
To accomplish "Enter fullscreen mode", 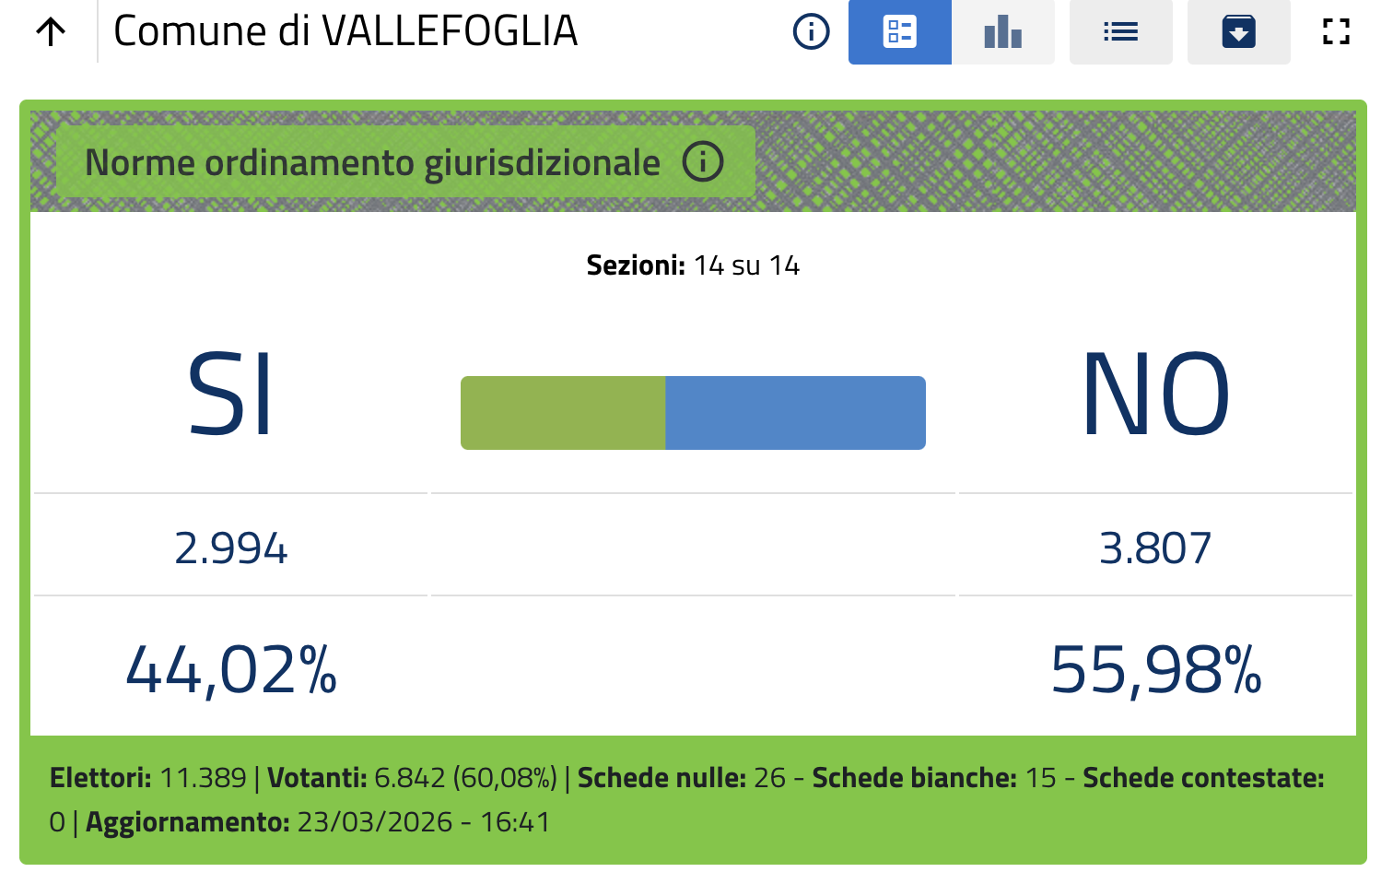I will (x=1336, y=32).
